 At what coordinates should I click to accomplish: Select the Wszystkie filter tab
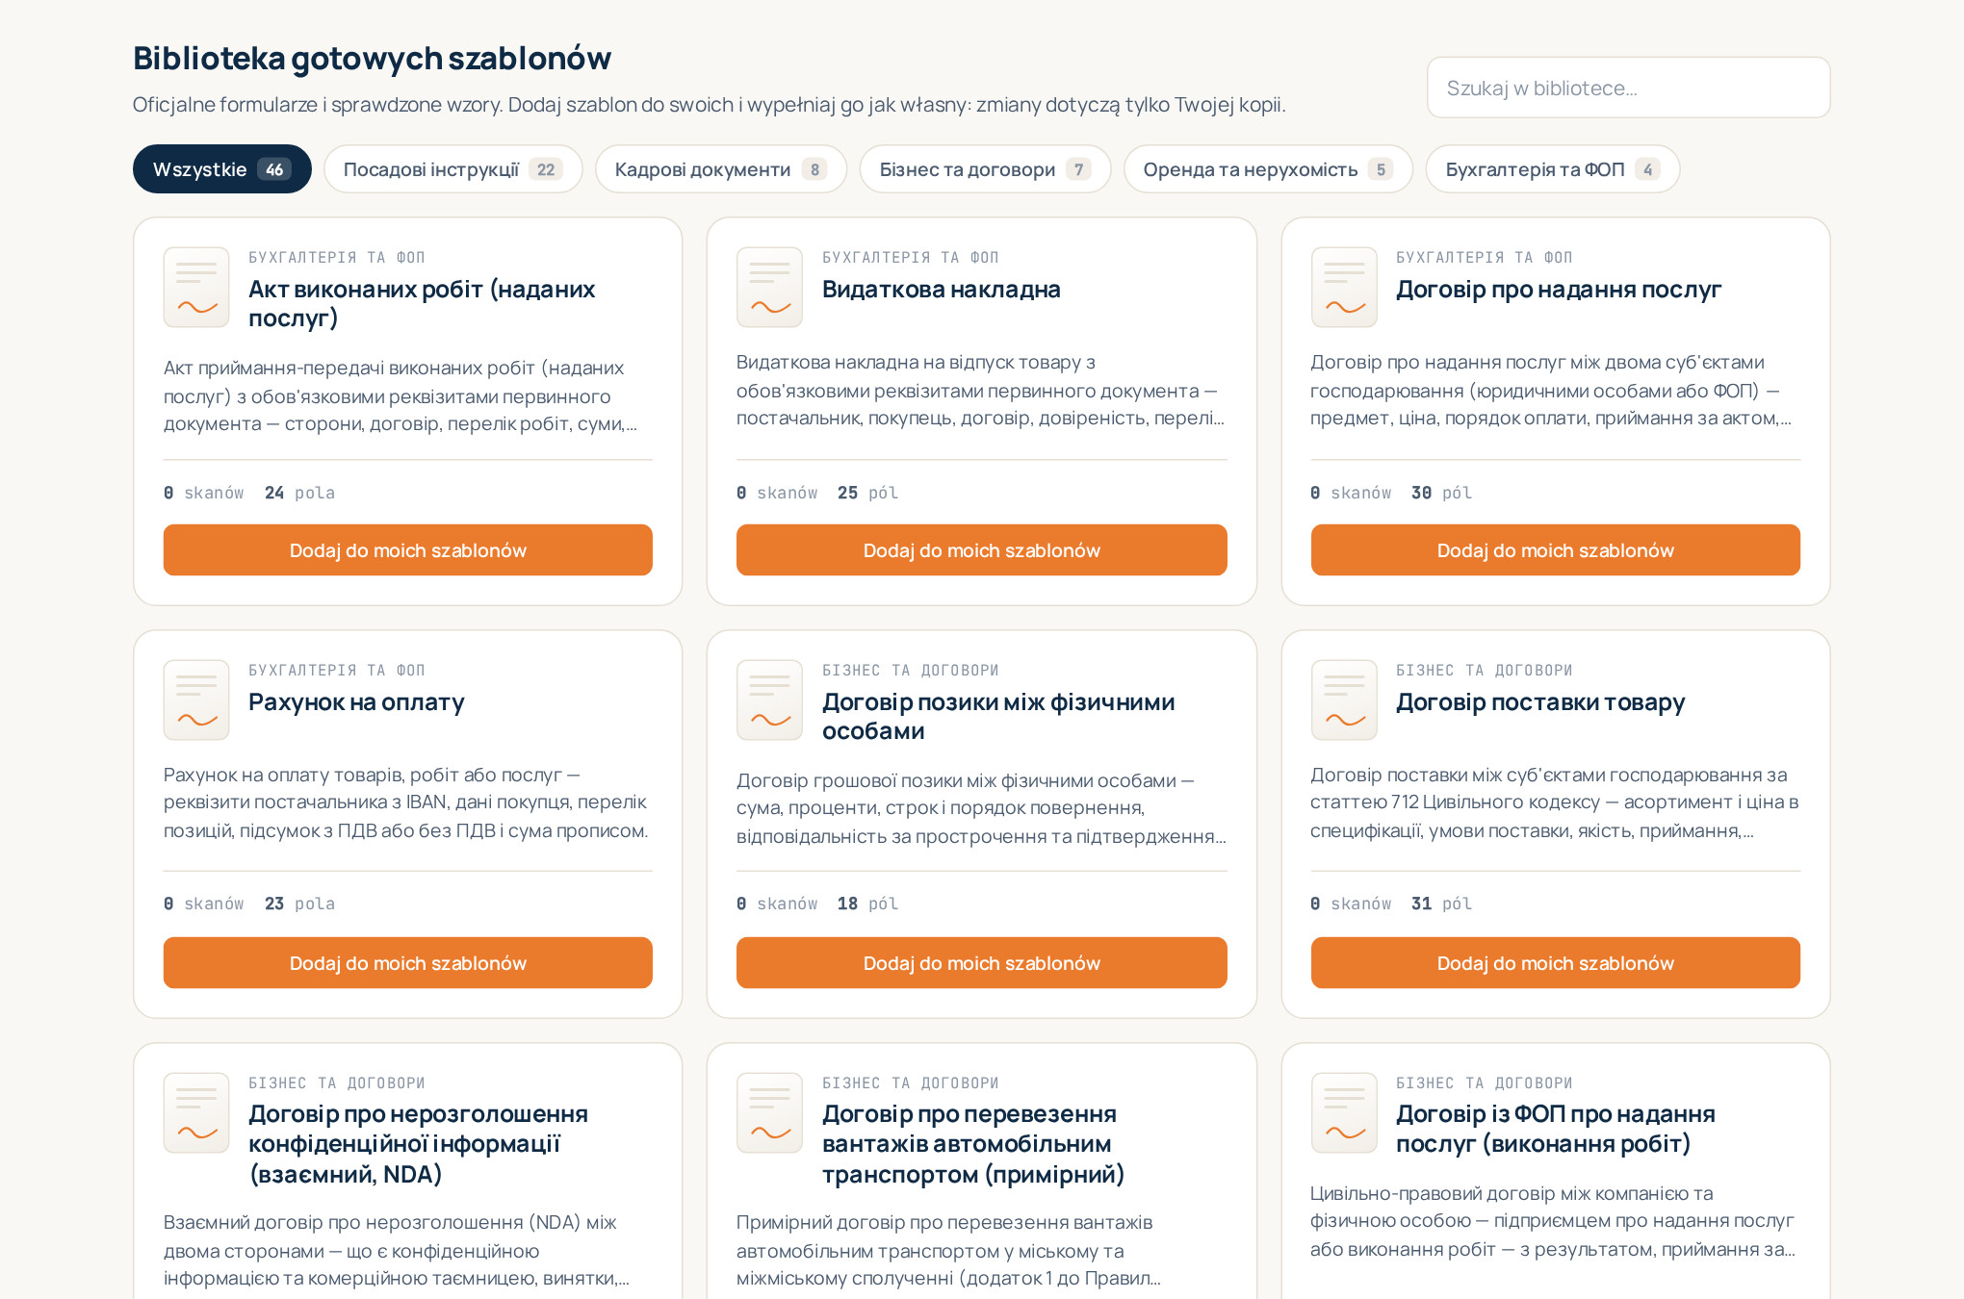click(x=222, y=169)
